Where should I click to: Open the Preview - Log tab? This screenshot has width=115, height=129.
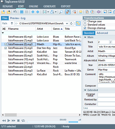click(x=18, y=18)
